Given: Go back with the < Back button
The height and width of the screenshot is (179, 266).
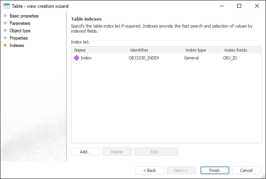Looking at the screenshot, I should 149,170.
